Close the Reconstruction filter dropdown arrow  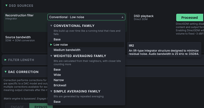point(122,17)
